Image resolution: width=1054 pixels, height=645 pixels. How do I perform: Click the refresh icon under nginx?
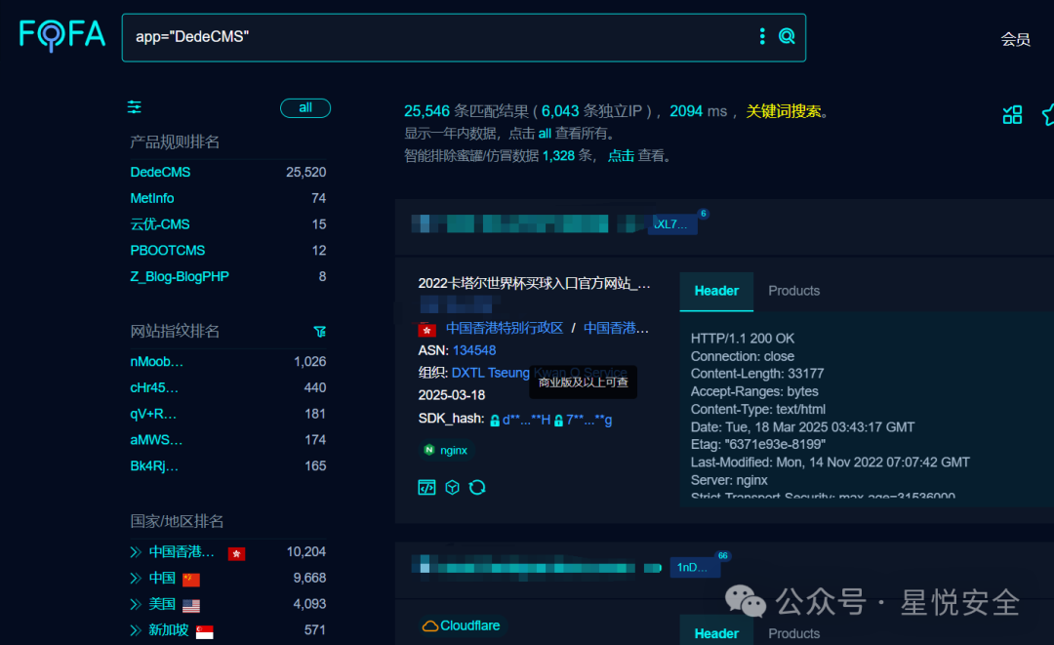pyautogui.click(x=477, y=487)
